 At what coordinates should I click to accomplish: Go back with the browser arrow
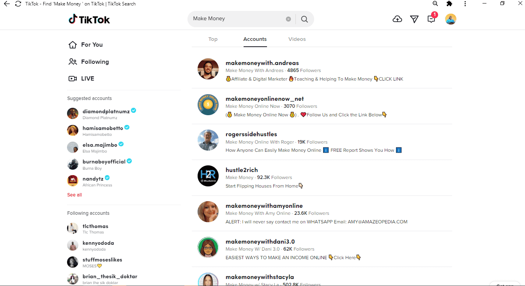pos(6,4)
